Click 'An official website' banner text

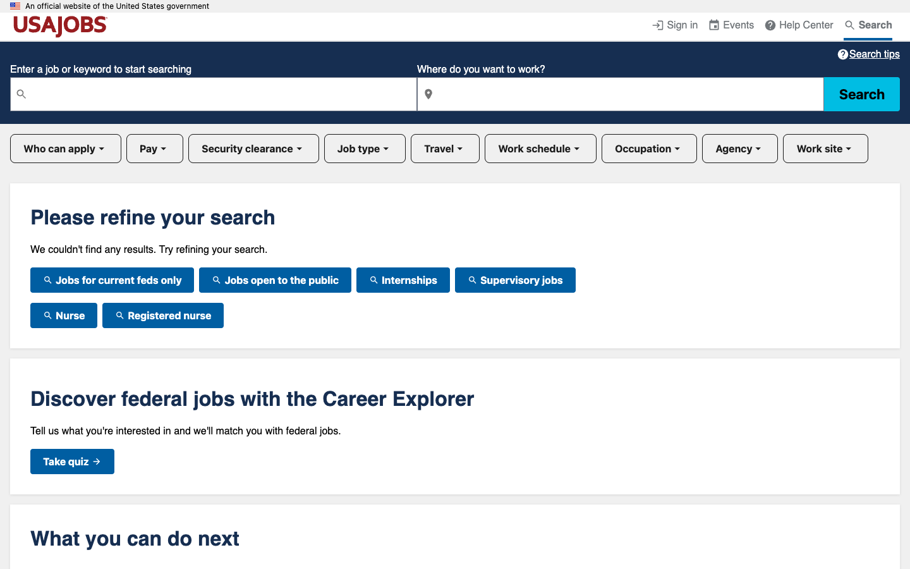pos(117,6)
